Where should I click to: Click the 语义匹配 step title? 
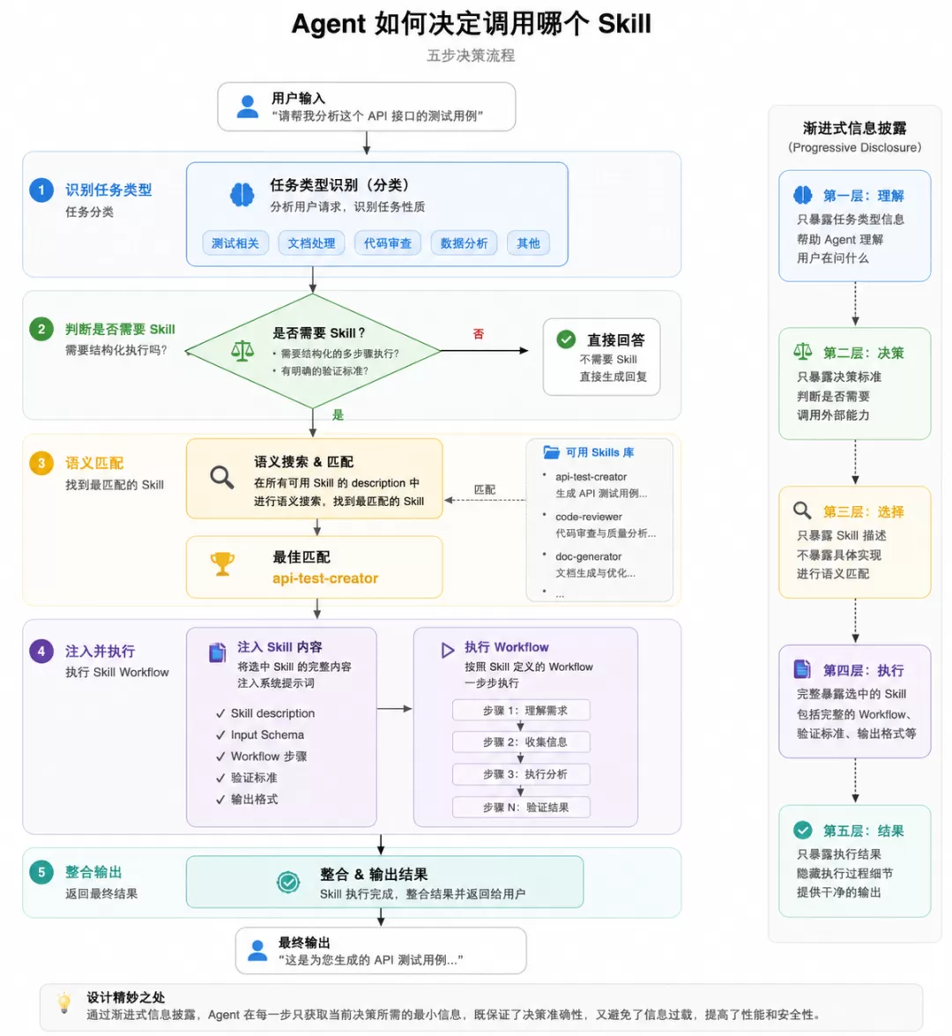click(x=93, y=463)
